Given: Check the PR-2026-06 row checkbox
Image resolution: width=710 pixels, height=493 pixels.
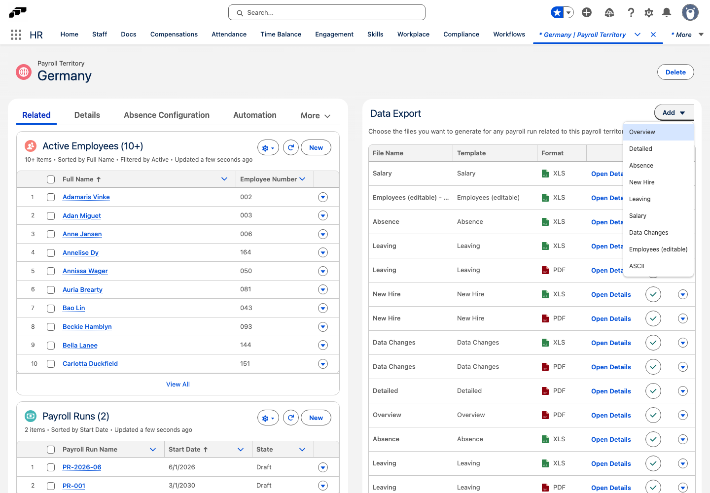Looking at the screenshot, I should [51, 467].
